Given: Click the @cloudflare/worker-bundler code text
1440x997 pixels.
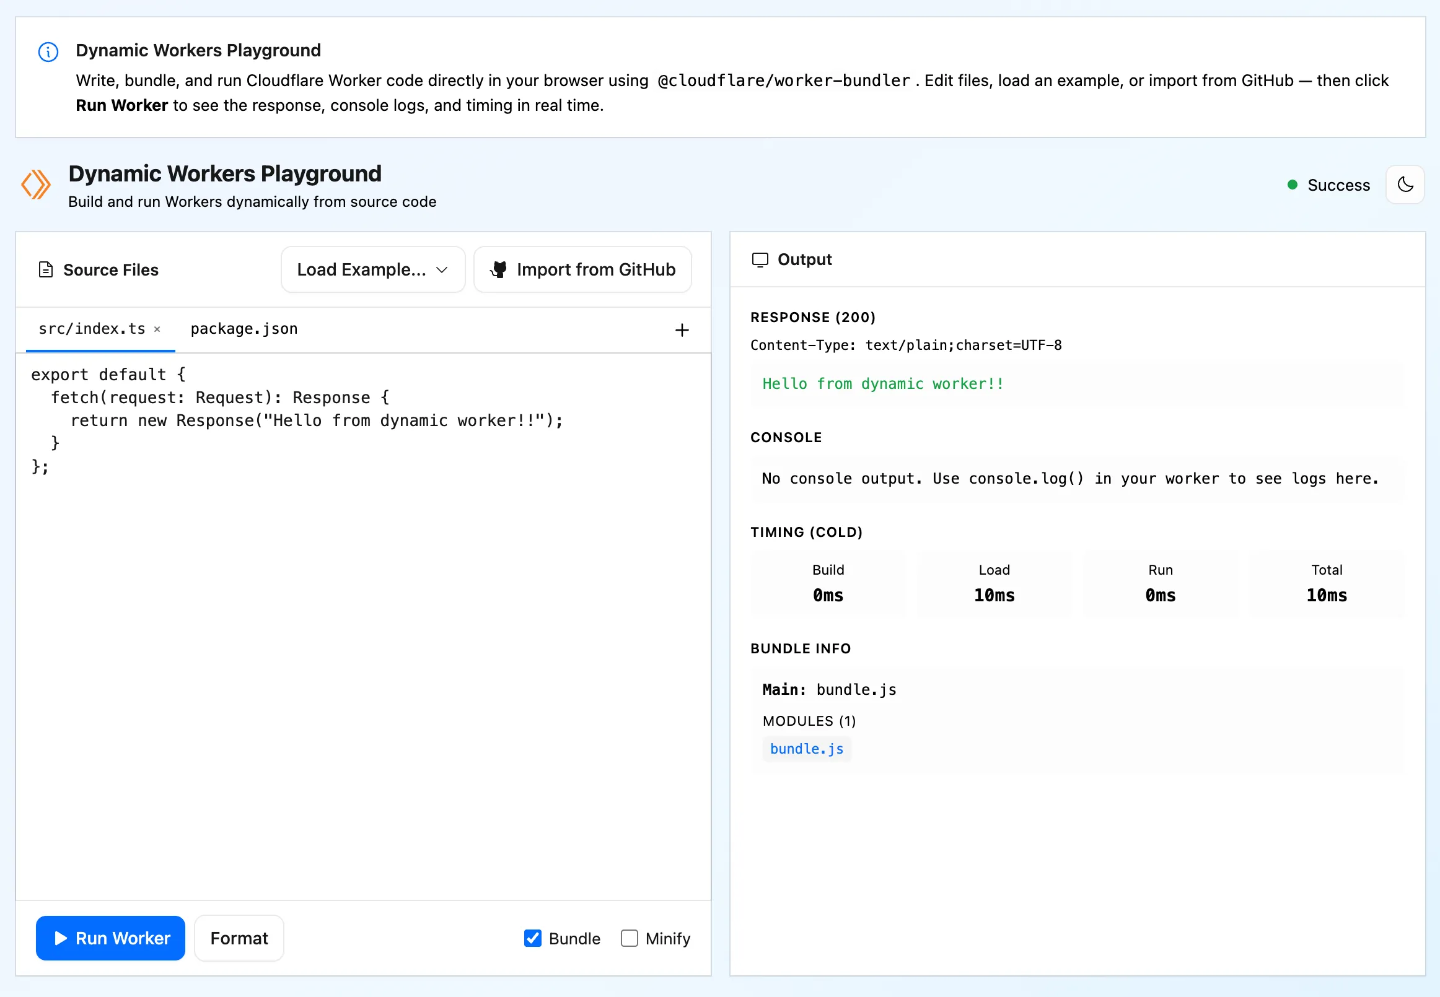Looking at the screenshot, I should point(784,81).
